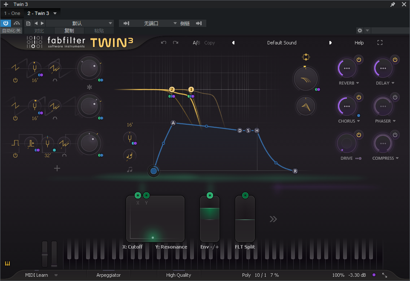The image size is (410, 281).
Task: Toggle oscillator 1 power button
Action: (x=15, y=80)
